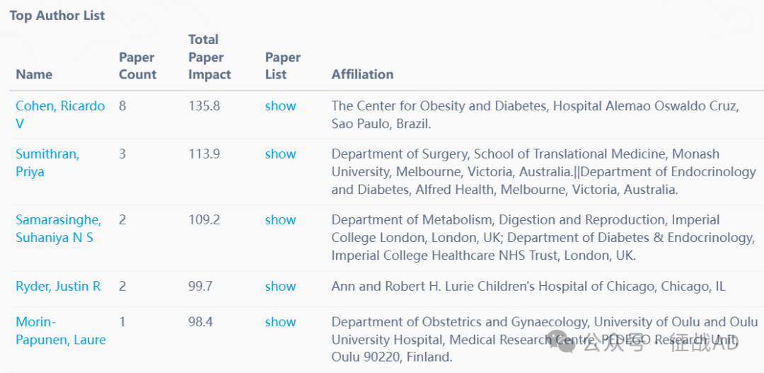Show paper list for Ryder, Justin R

pos(280,286)
